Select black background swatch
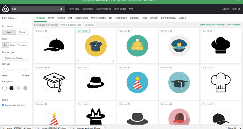Screen dimensions: 243x129 pyautogui.click(x=12, y=88)
